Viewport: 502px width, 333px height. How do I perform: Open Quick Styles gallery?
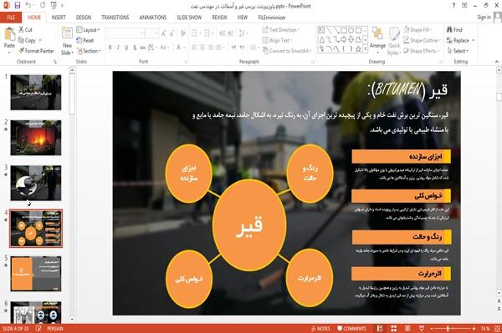coord(394,41)
